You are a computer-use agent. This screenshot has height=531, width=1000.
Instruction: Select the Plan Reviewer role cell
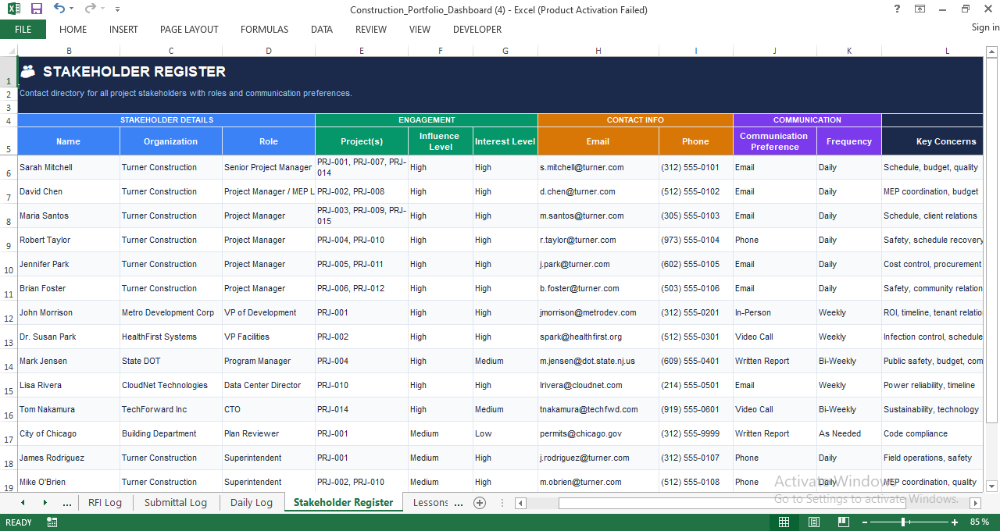pos(269,434)
